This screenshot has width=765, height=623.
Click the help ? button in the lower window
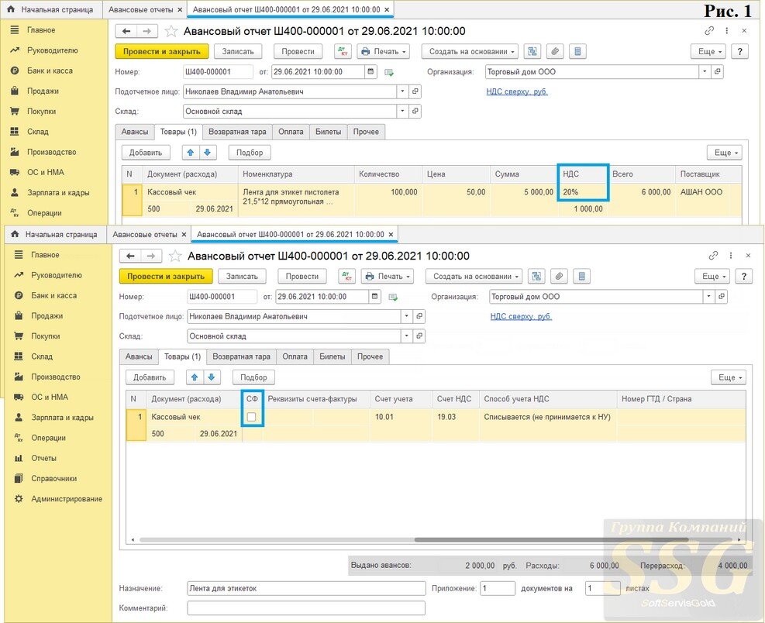[x=744, y=276]
